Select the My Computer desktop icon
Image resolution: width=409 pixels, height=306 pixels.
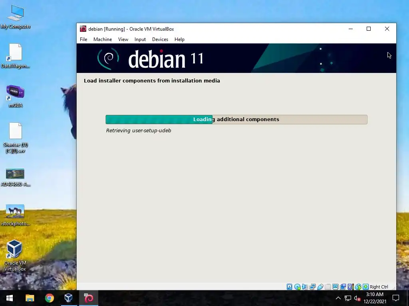click(16, 17)
